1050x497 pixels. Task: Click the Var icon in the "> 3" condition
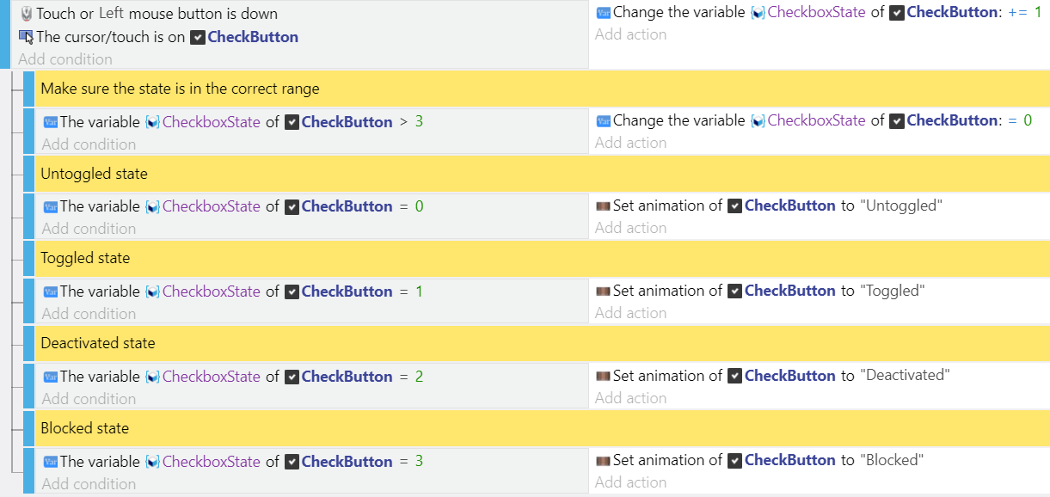tap(50, 121)
